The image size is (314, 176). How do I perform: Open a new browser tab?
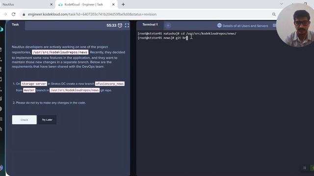[x=123, y=4]
